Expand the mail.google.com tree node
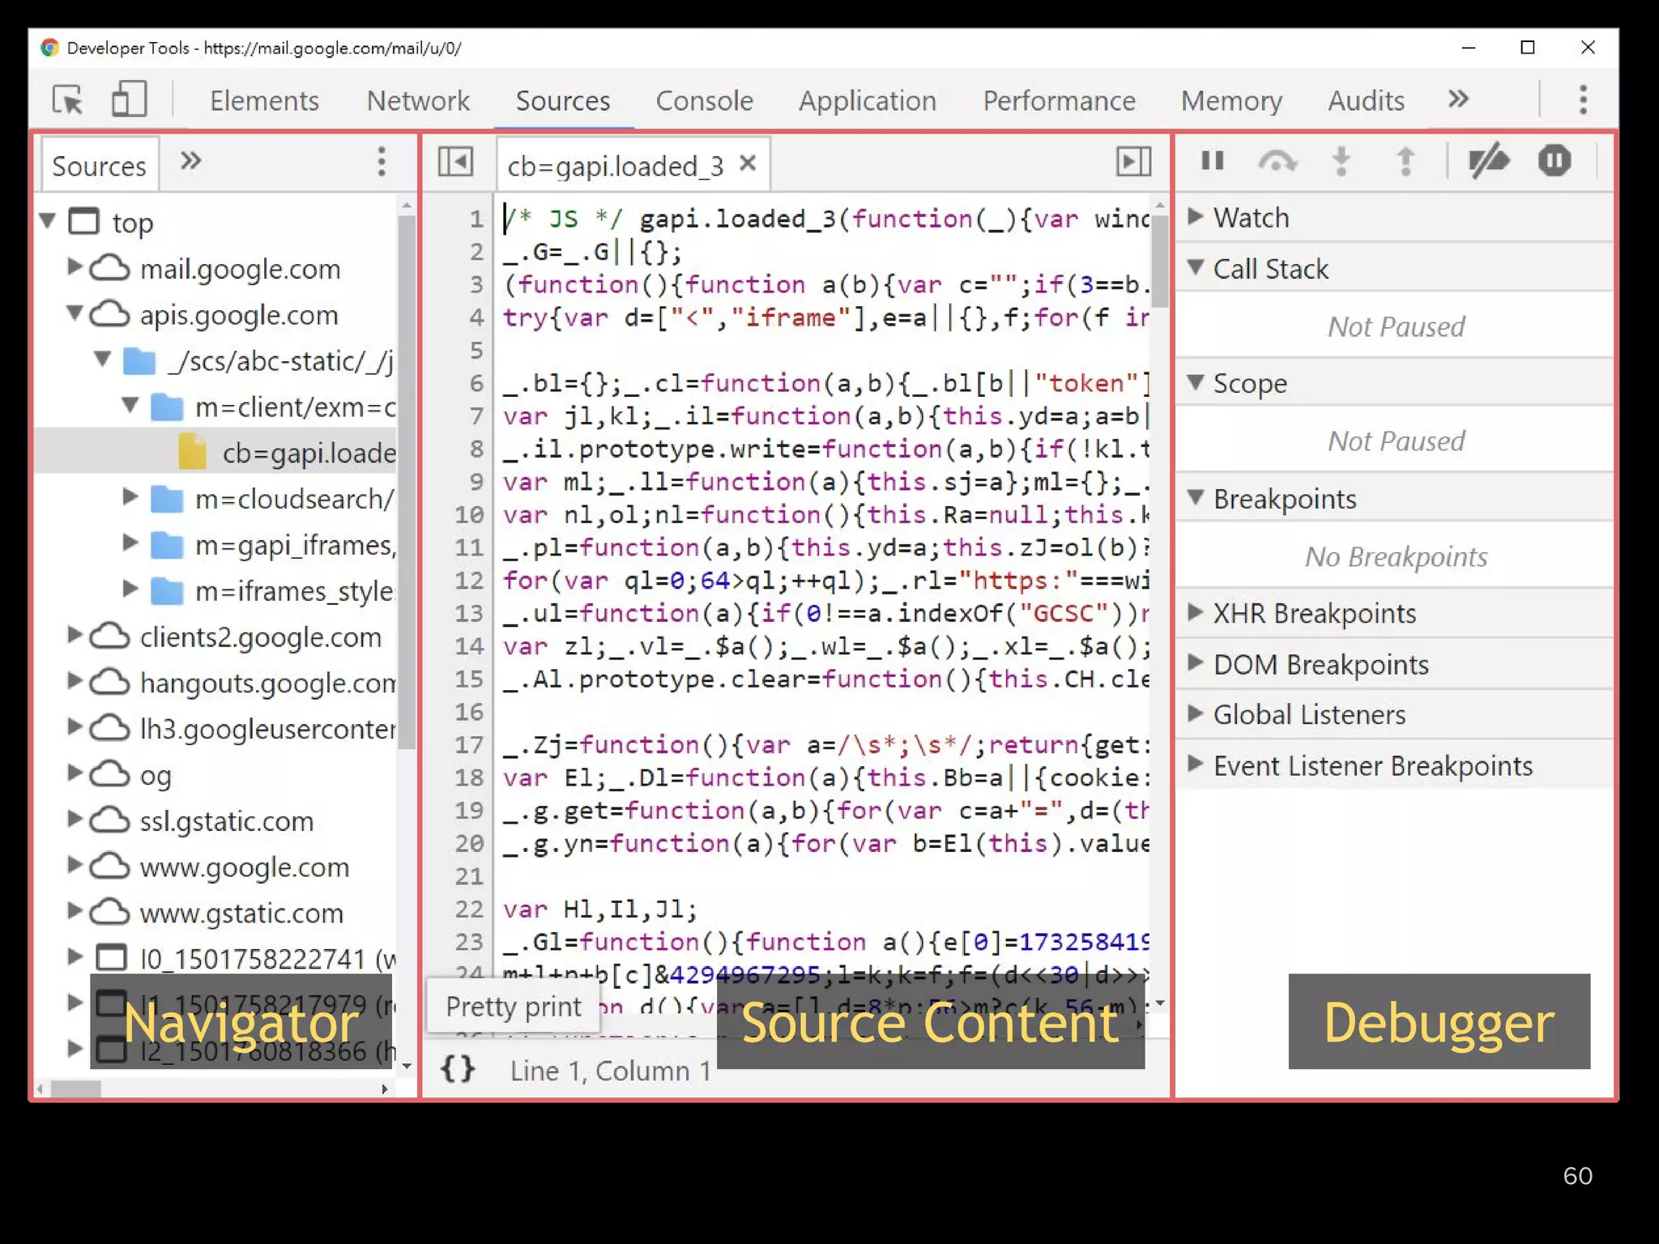 pyautogui.click(x=74, y=267)
